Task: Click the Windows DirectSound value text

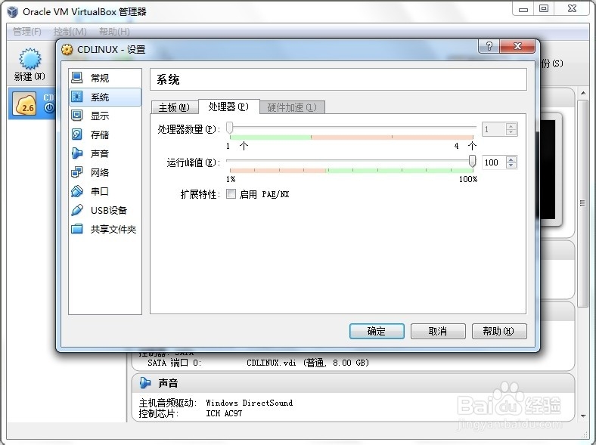Action: [x=250, y=403]
